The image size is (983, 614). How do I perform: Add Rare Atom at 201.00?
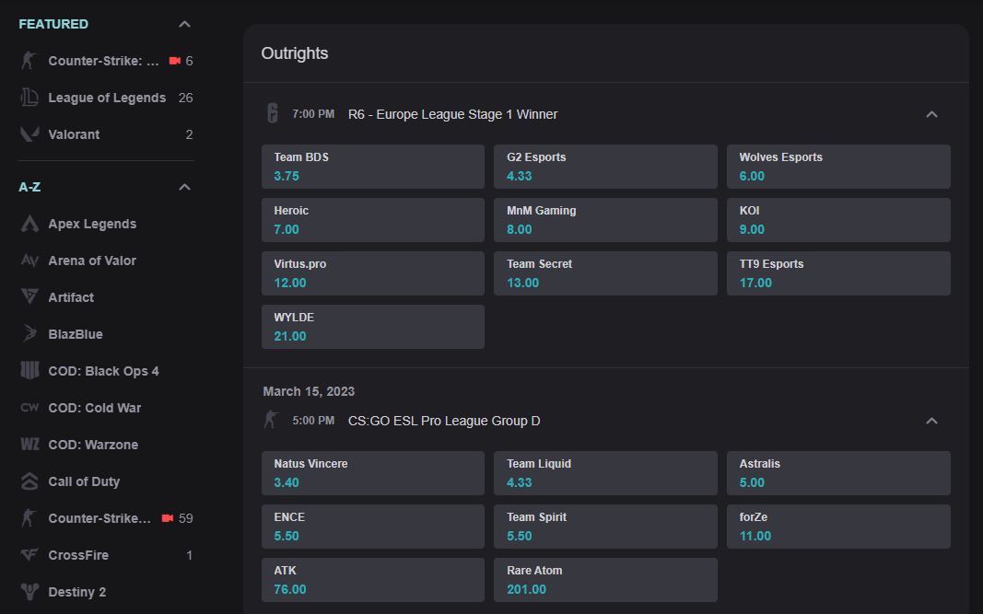[605, 580]
